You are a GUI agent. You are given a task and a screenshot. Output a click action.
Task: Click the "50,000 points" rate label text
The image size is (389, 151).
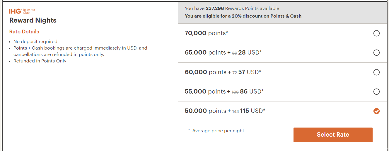(205, 111)
